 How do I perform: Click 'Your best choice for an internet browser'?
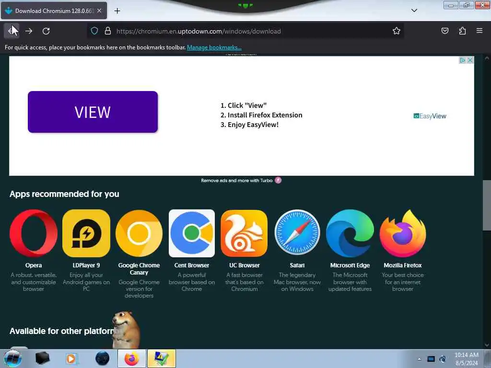pyautogui.click(x=403, y=282)
